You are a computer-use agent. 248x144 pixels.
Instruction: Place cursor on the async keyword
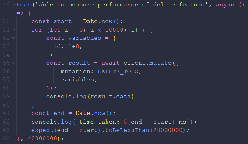pos(225,5)
